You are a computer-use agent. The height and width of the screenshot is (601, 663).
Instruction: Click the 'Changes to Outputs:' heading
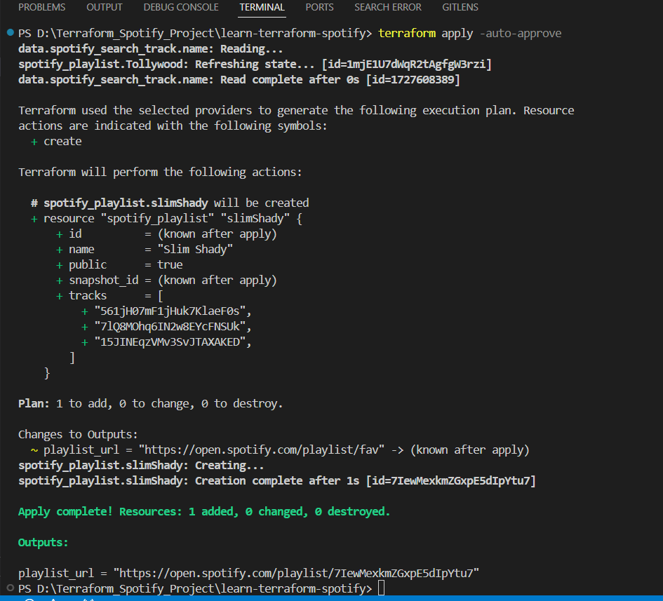[78, 435]
